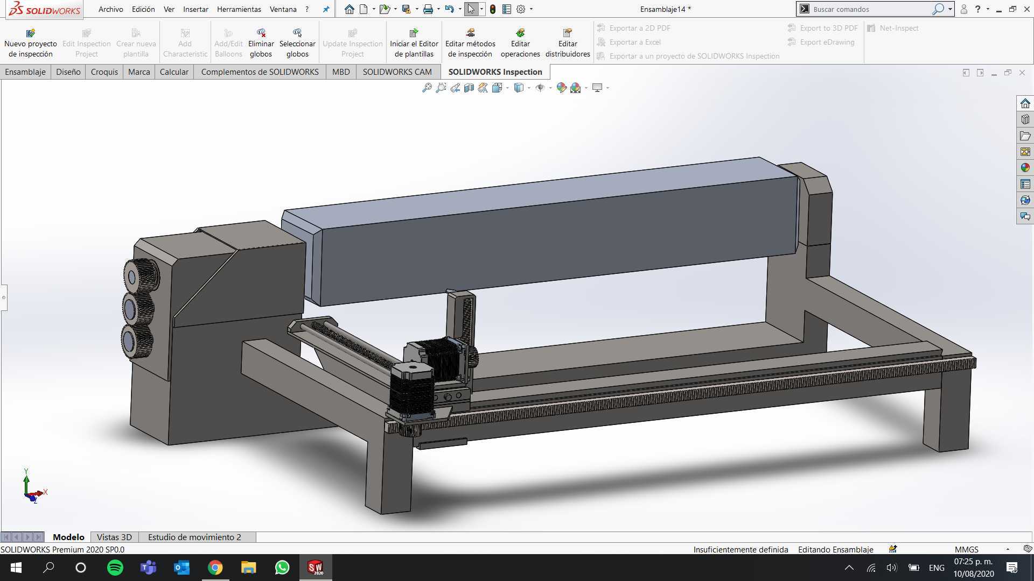Click the Zoom to Fit magnifier icon
The width and height of the screenshot is (1034, 581).
coord(427,88)
